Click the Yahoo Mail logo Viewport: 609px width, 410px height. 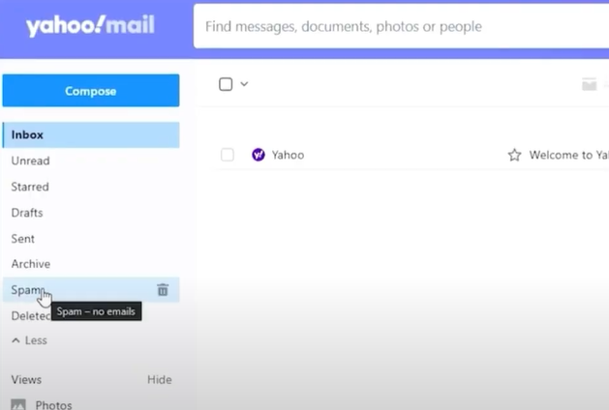[x=90, y=25]
